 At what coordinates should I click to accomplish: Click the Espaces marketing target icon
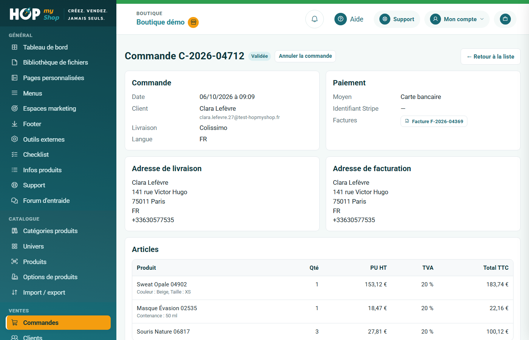15,108
